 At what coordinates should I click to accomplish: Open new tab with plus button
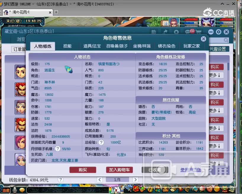coord(56,12)
